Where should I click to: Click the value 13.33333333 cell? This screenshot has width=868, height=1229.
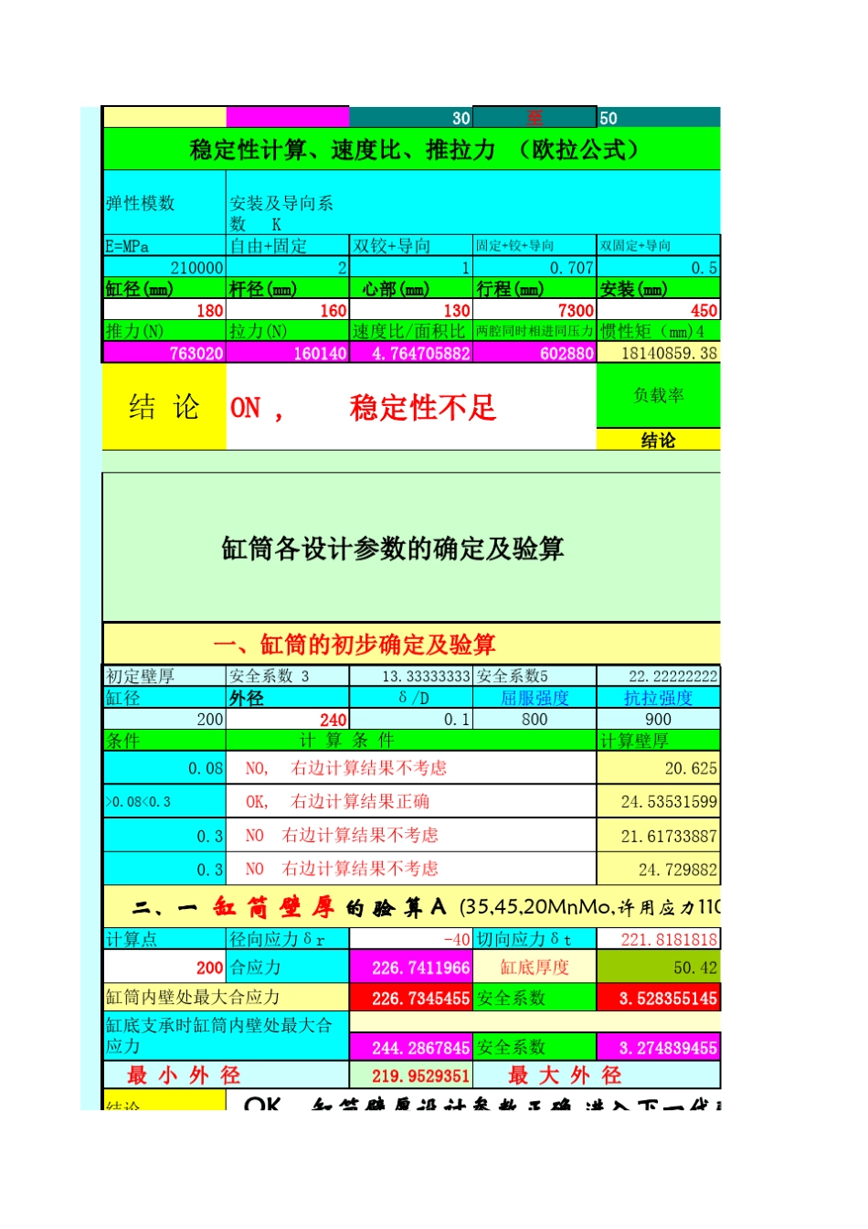pyautogui.click(x=411, y=676)
